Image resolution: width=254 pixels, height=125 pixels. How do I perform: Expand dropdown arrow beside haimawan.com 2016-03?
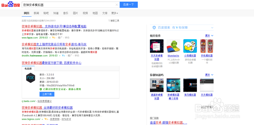click(60, 56)
